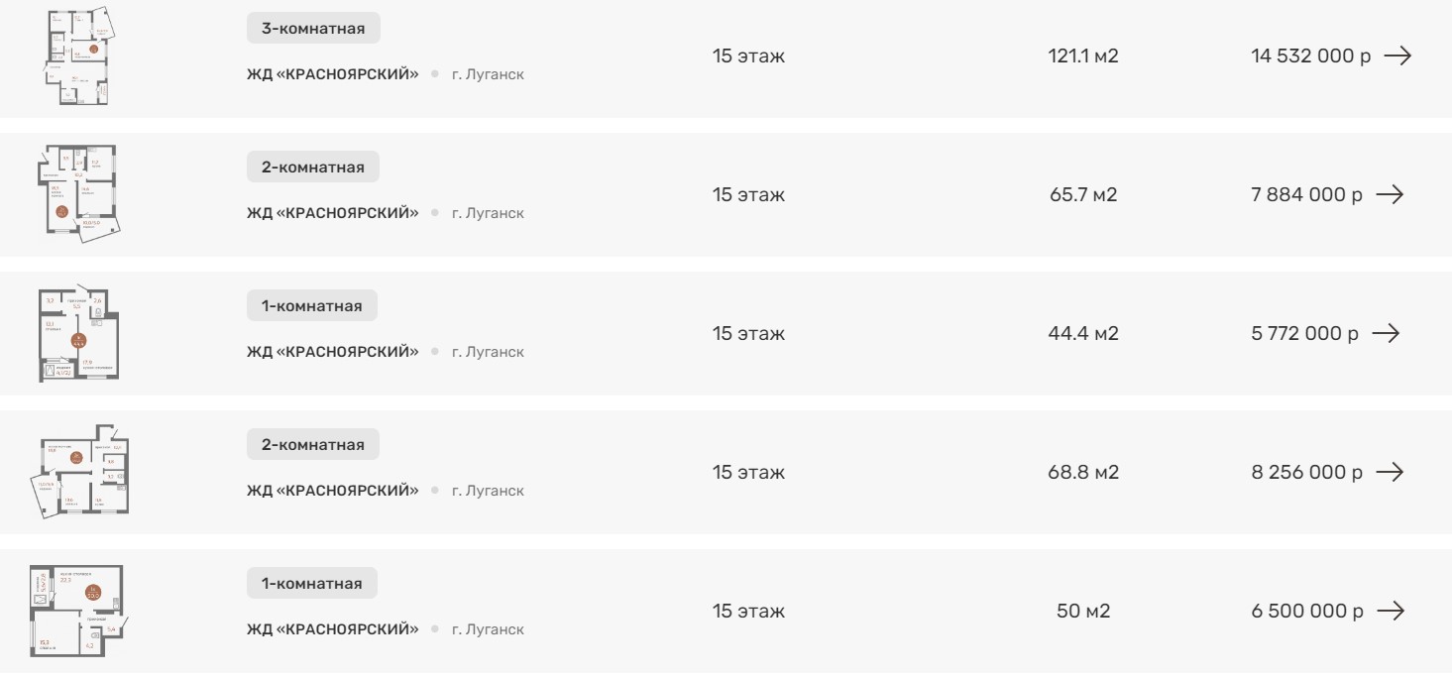Click arrow icon next to 5 772 000 р
This screenshot has width=1452, height=678.
tap(1386, 334)
